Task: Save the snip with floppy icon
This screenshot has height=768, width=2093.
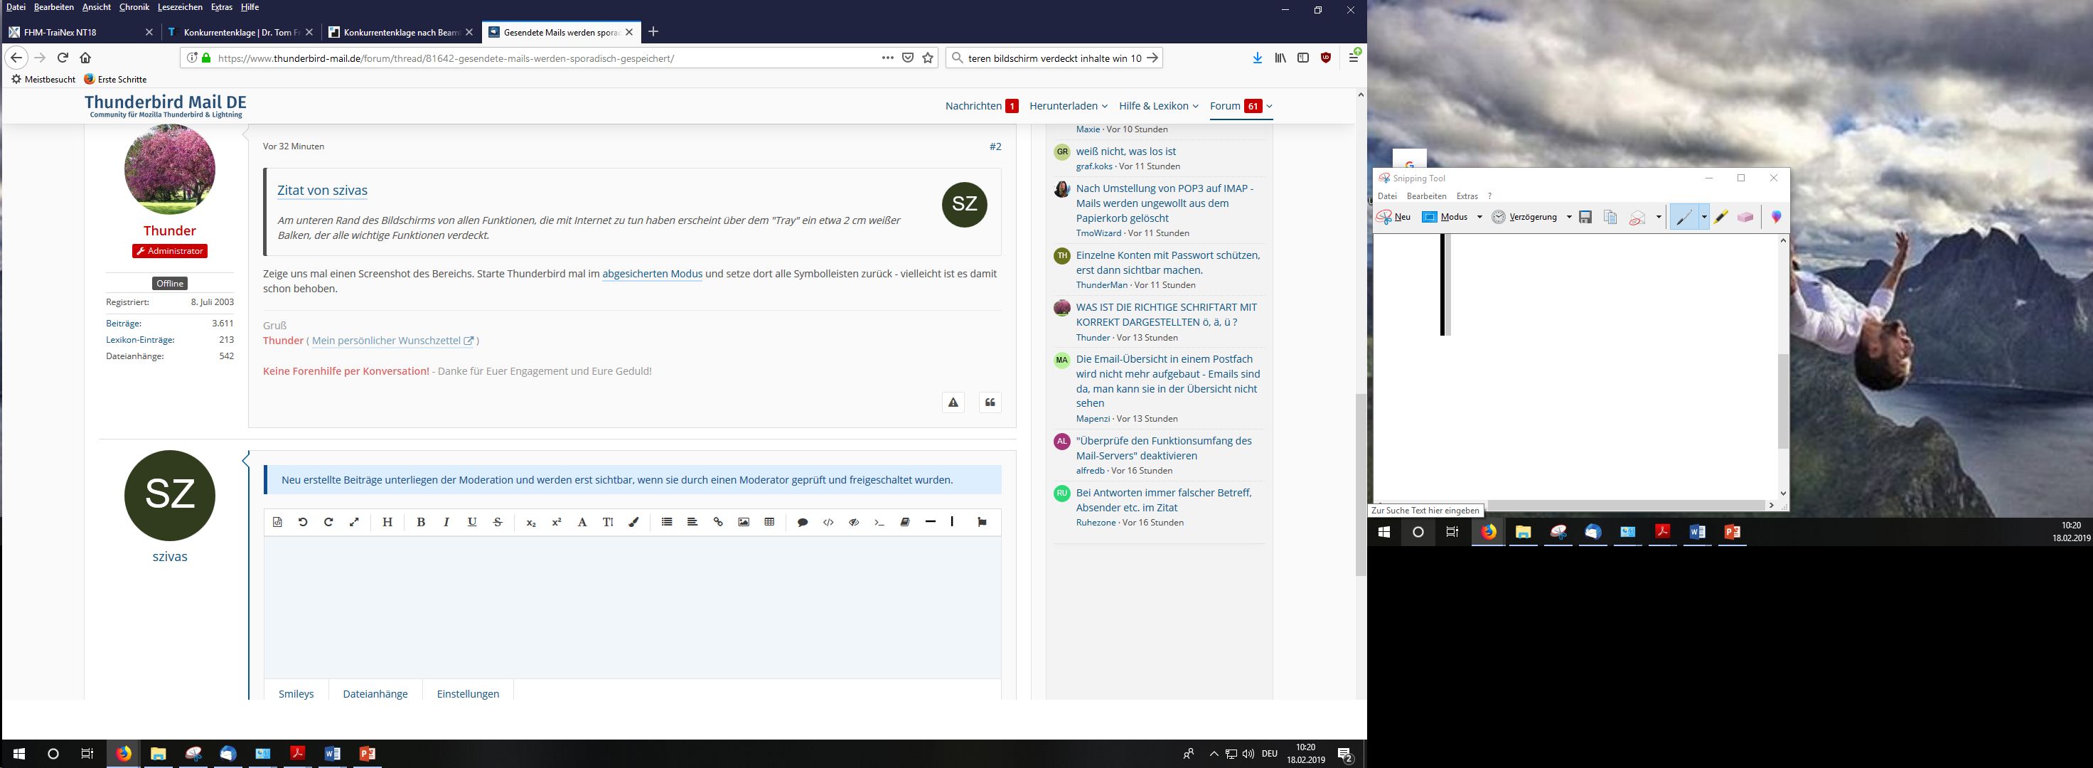Action: click(x=1585, y=217)
